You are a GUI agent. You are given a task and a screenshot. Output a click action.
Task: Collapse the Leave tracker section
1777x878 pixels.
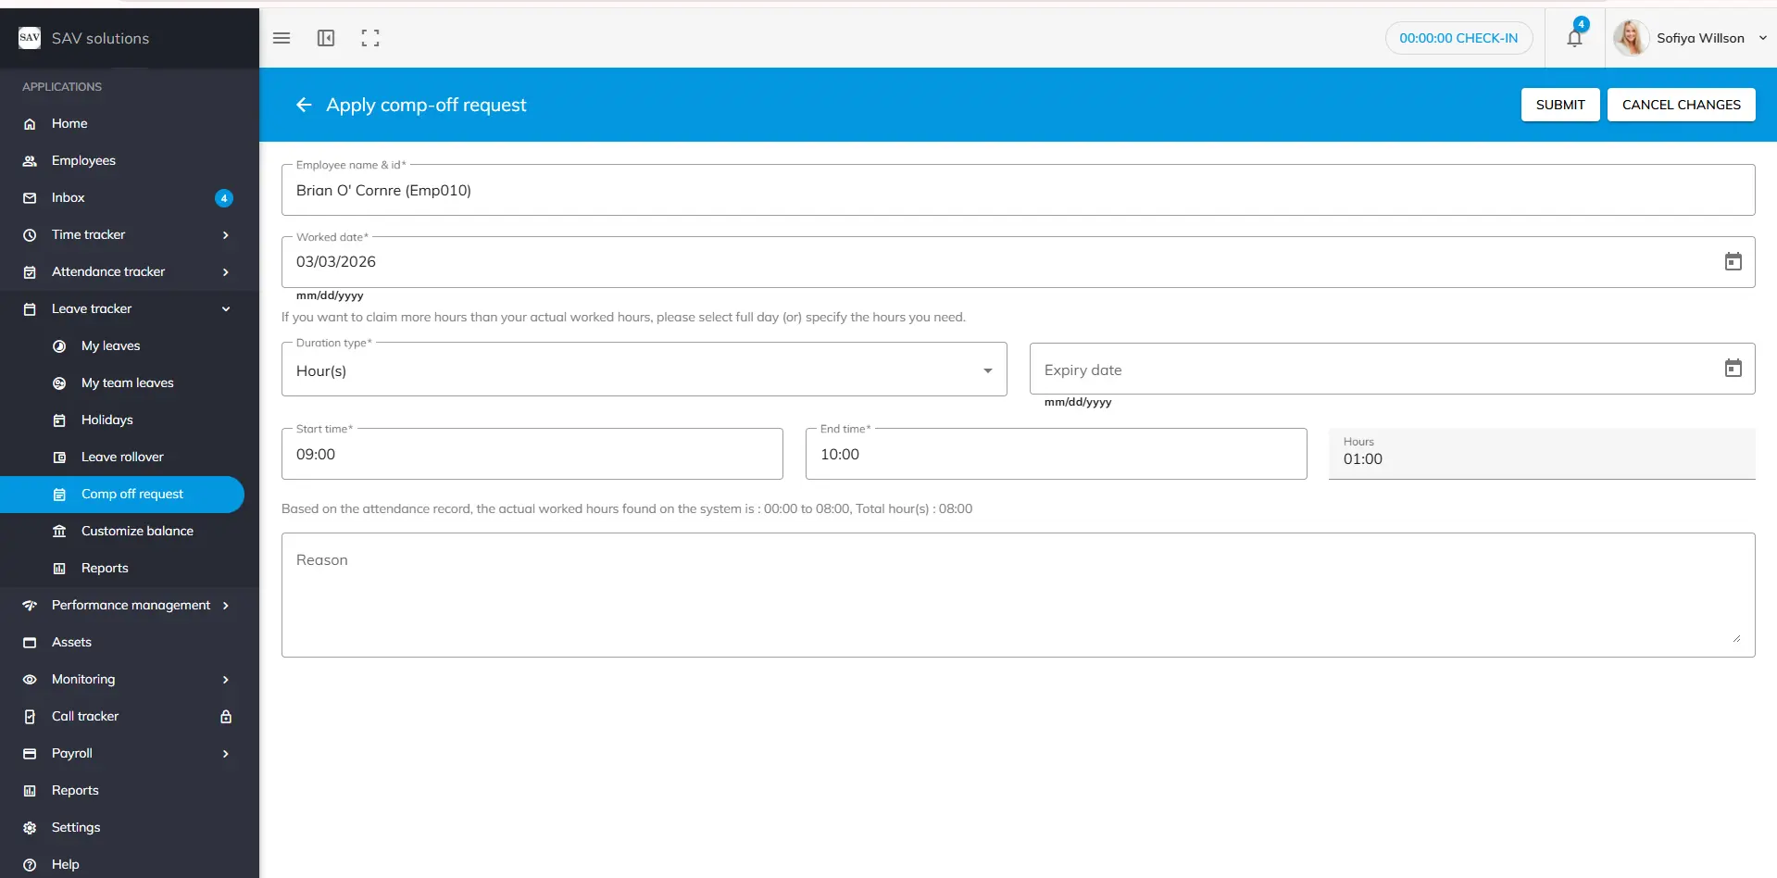[x=226, y=308]
